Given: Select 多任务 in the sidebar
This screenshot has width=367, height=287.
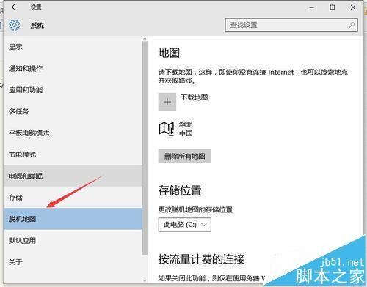Looking at the screenshot, I should [73, 111].
